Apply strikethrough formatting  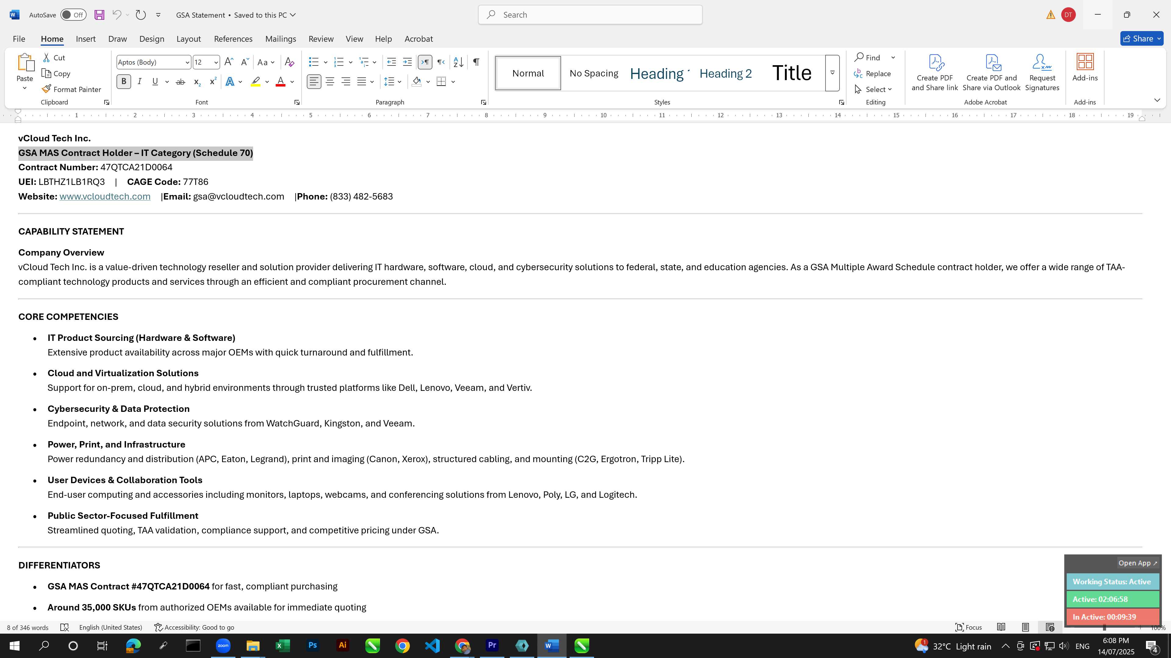click(x=181, y=82)
